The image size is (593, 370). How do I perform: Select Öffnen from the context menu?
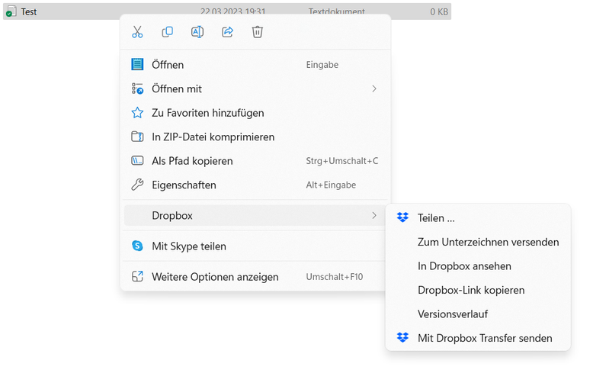point(168,65)
